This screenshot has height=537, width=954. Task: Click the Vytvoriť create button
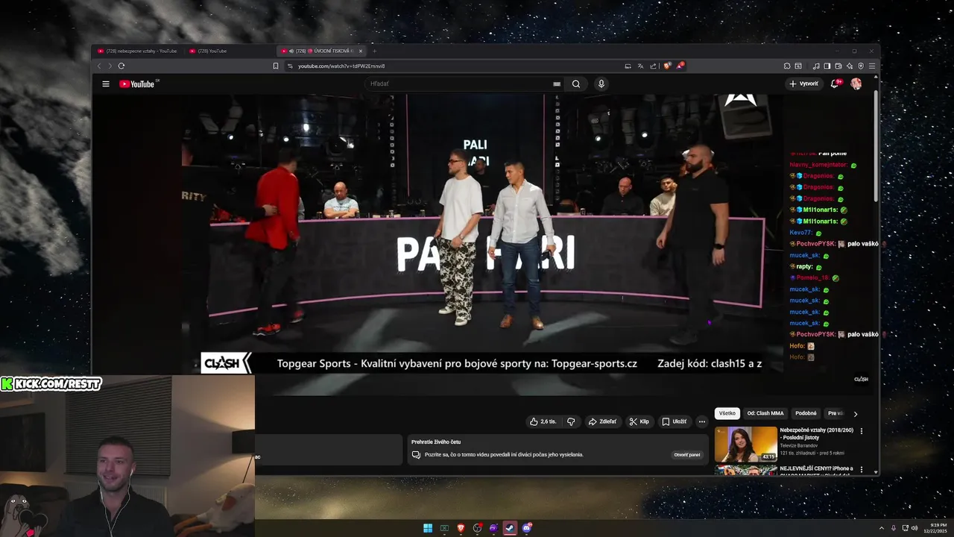803,84
